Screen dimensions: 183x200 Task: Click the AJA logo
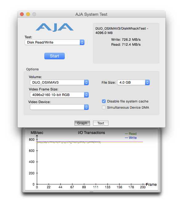(55, 27)
